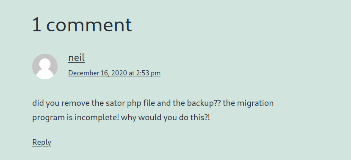
Task: Open the December 16, 2020 comment permalink
Action: pyautogui.click(x=114, y=73)
